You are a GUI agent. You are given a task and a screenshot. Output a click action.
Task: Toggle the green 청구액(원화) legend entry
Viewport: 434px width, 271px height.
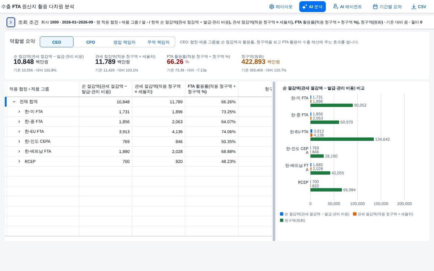coord(293,220)
